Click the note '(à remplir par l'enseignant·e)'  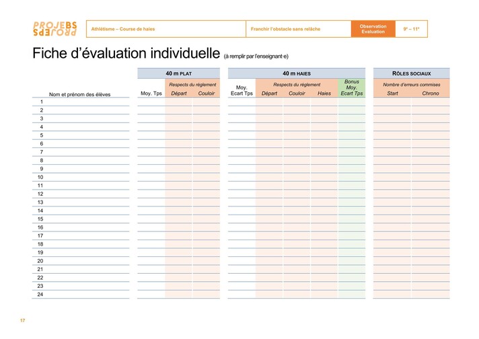coord(256,57)
